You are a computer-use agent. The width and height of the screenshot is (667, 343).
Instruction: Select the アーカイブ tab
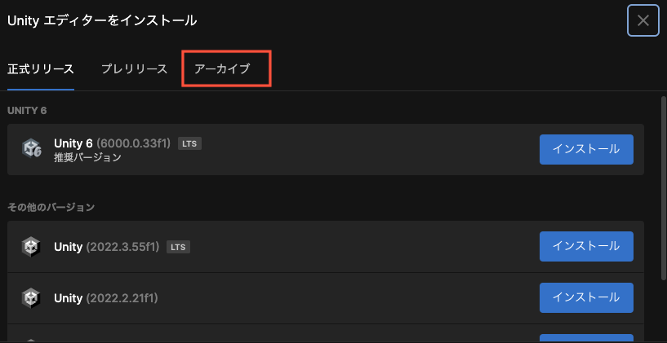point(222,68)
